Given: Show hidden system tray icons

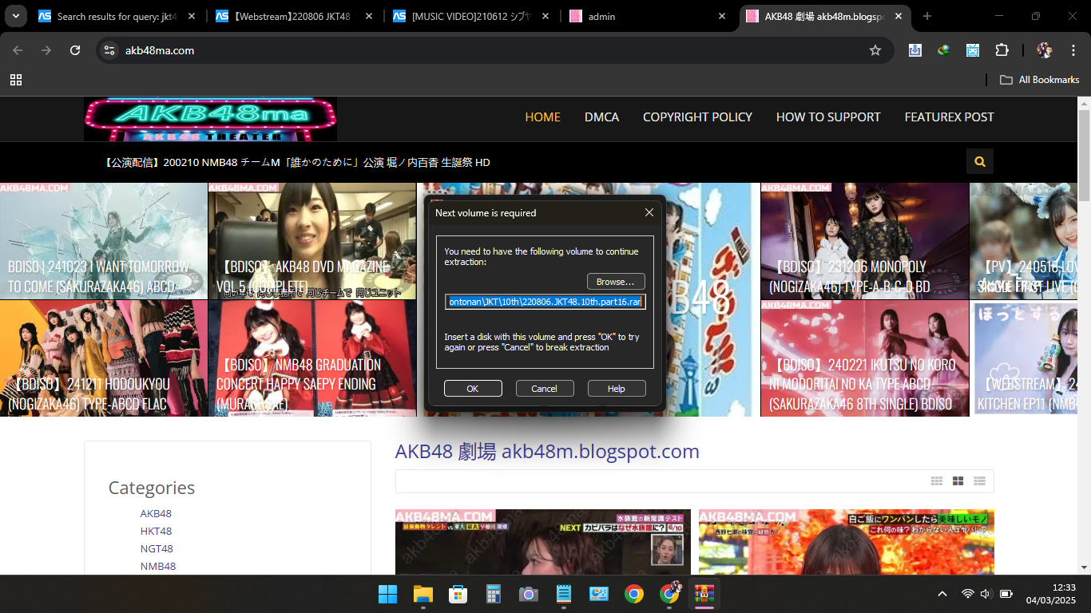Looking at the screenshot, I should click(942, 594).
